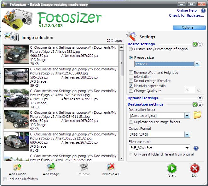Click the Remove All icon

[x=111, y=167]
